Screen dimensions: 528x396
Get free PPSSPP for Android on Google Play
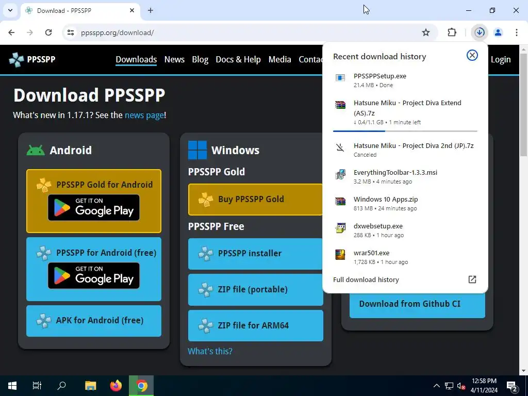coord(94,275)
